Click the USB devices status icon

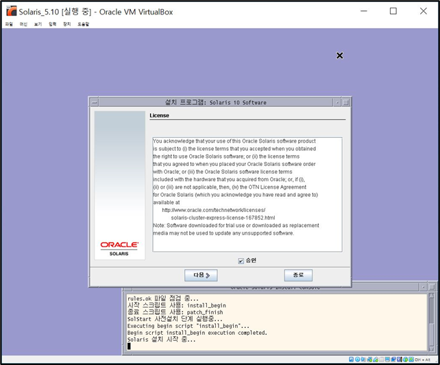(376, 360)
